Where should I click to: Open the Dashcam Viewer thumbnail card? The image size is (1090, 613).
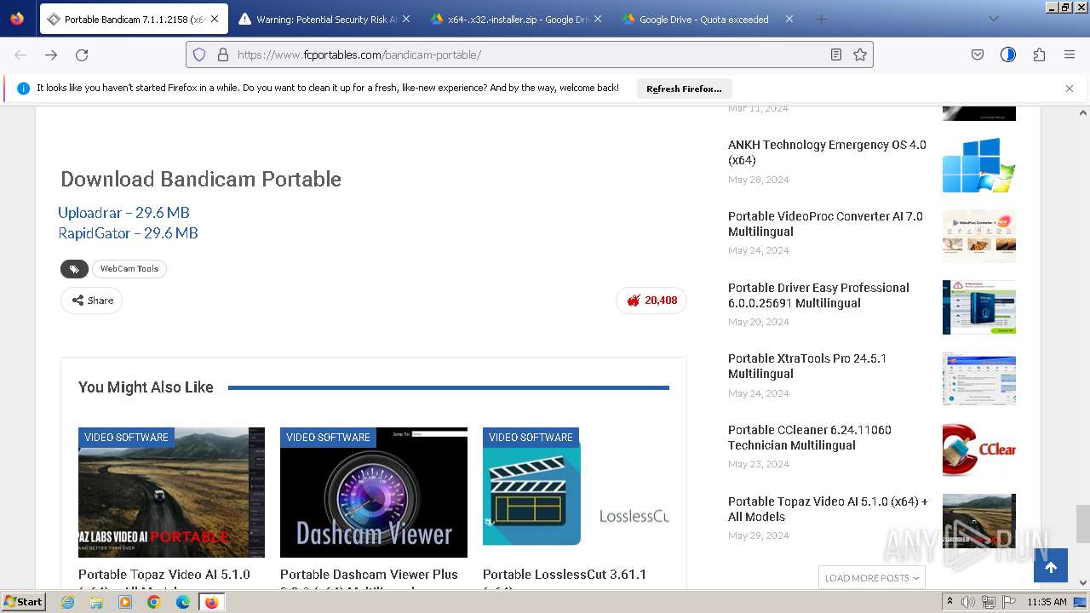(374, 492)
